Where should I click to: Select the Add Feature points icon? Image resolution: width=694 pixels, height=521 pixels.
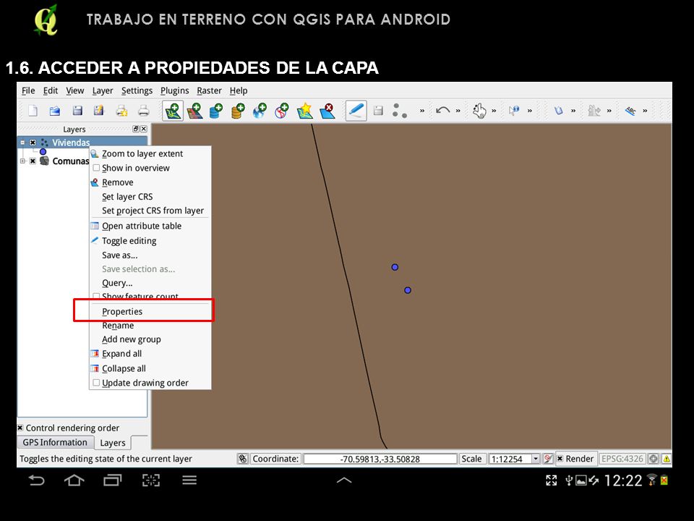[x=399, y=110]
